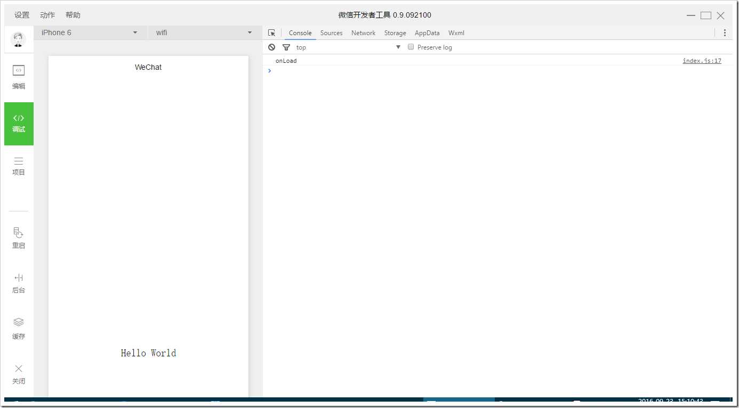The height and width of the screenshot is (408, 739).
Task: Open the devtools three-dot options menu
Action: (725, 32)
